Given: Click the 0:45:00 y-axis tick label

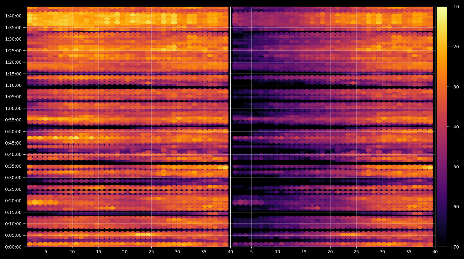Looking at the screenshot, I should (x=13, y=143).
